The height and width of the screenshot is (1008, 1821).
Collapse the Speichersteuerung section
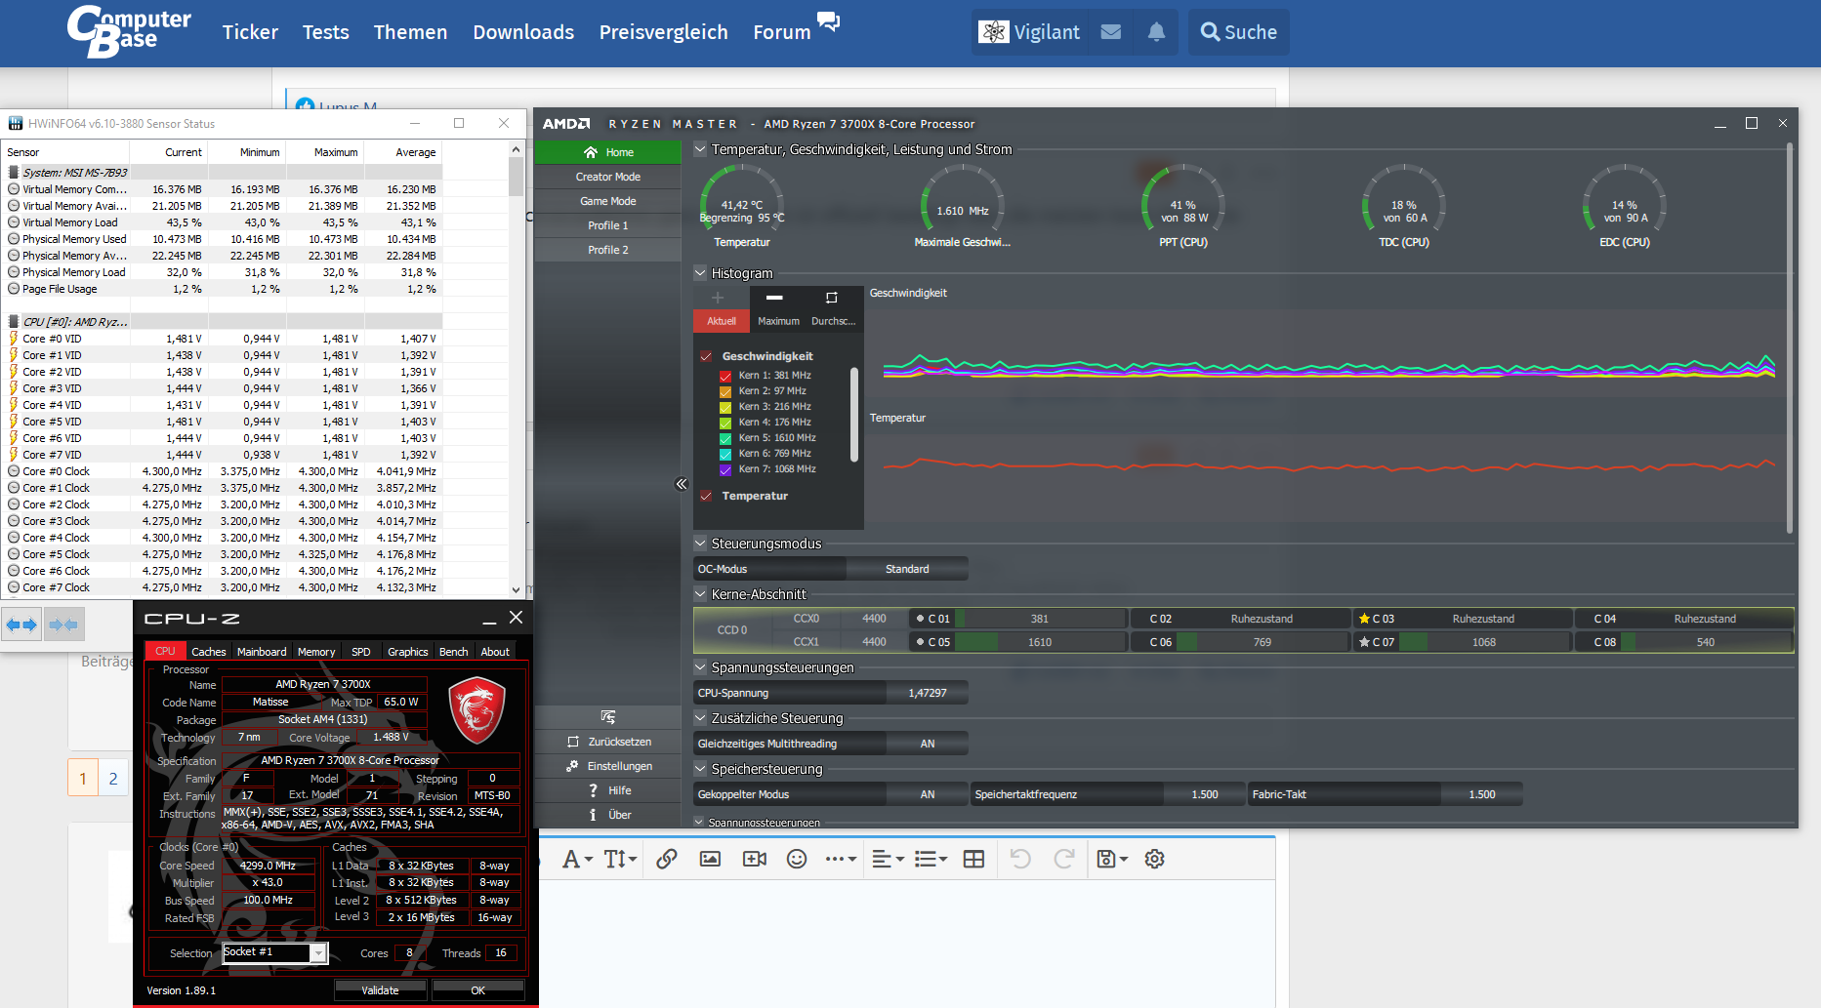point(700,769)
